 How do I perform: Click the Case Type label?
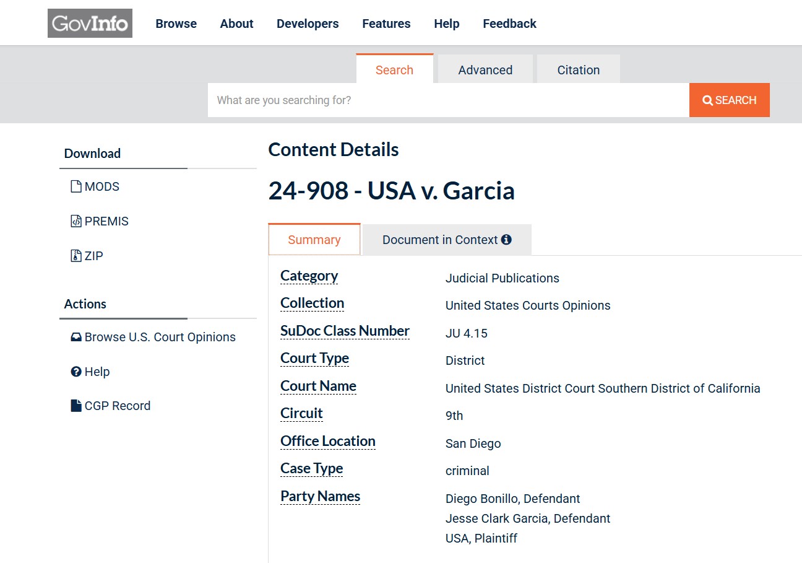(x=312, y=469)
